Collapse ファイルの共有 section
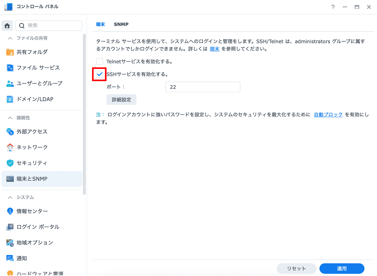The height and width of the screenshot is (276, 377). pyautogui.click(x=10, y=38)
